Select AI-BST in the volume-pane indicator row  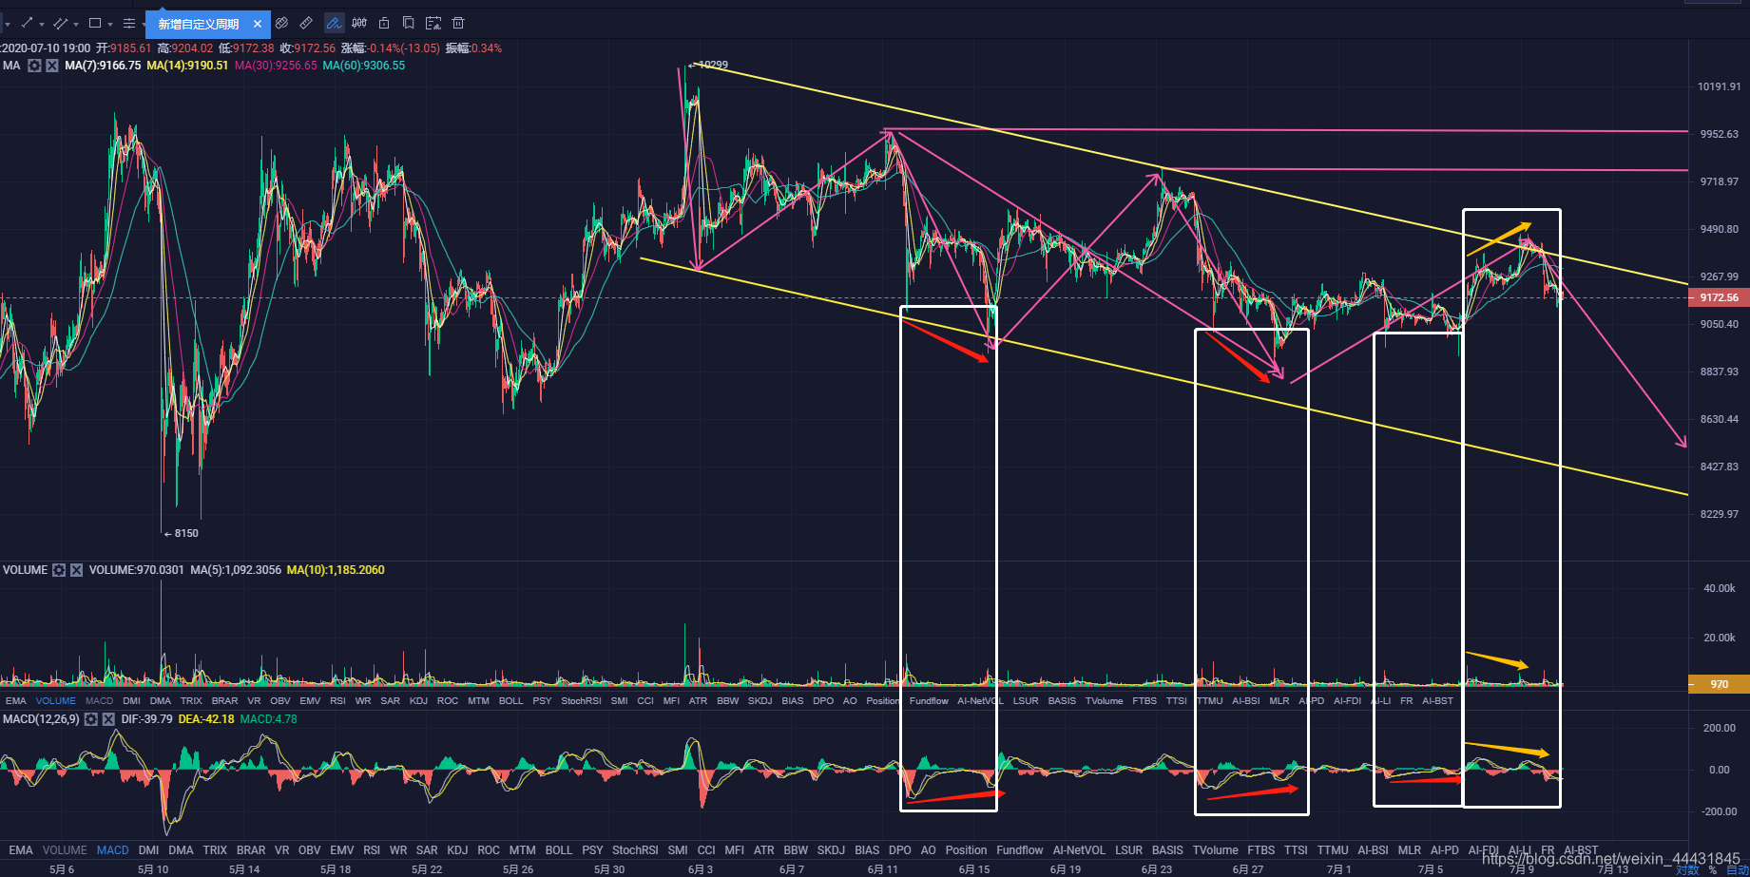tap(1437, 701)
